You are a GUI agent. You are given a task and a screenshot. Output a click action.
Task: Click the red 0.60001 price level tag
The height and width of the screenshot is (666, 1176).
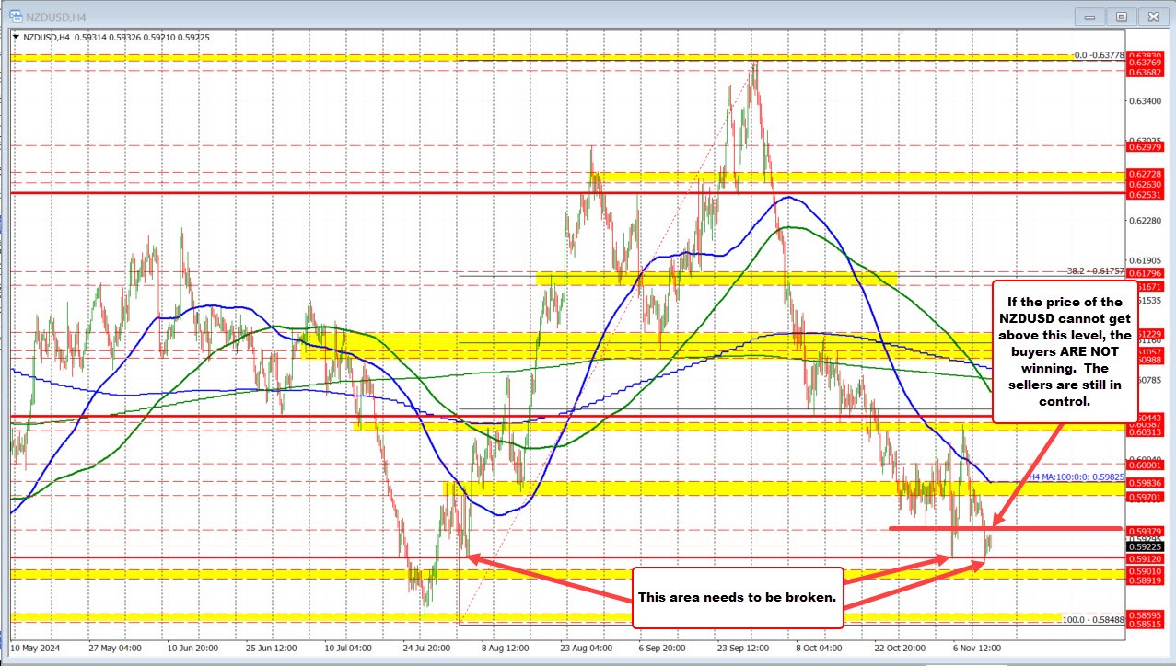pos(1144,465)
